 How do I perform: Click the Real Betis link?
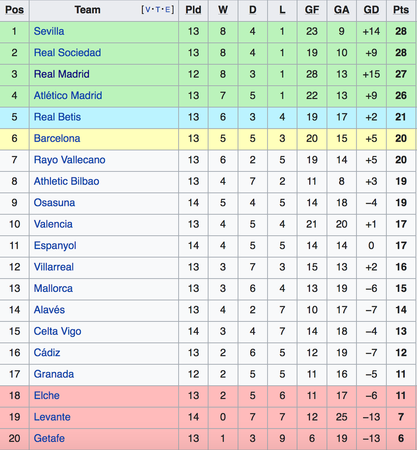click(57, 117)
